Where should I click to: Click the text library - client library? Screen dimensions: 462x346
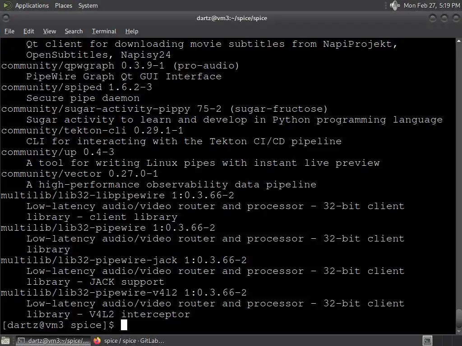click(102, 217)
